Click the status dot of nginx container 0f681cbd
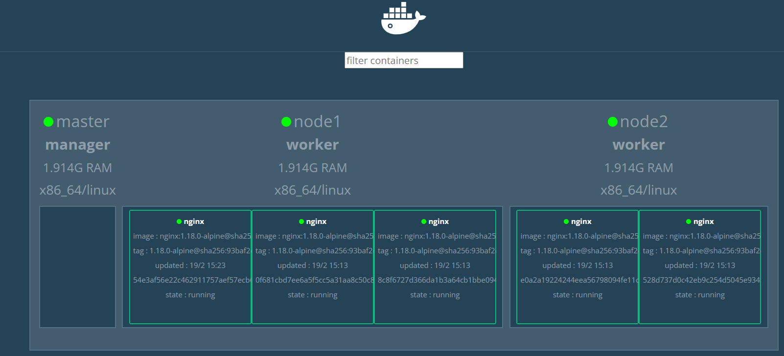This screenshot has height=356, width=784. [x=301, y=222]
